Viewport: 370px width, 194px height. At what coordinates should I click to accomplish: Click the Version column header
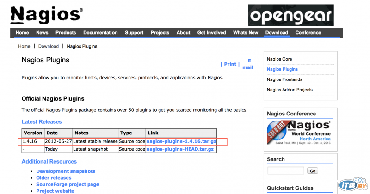[x=33, y=133]
